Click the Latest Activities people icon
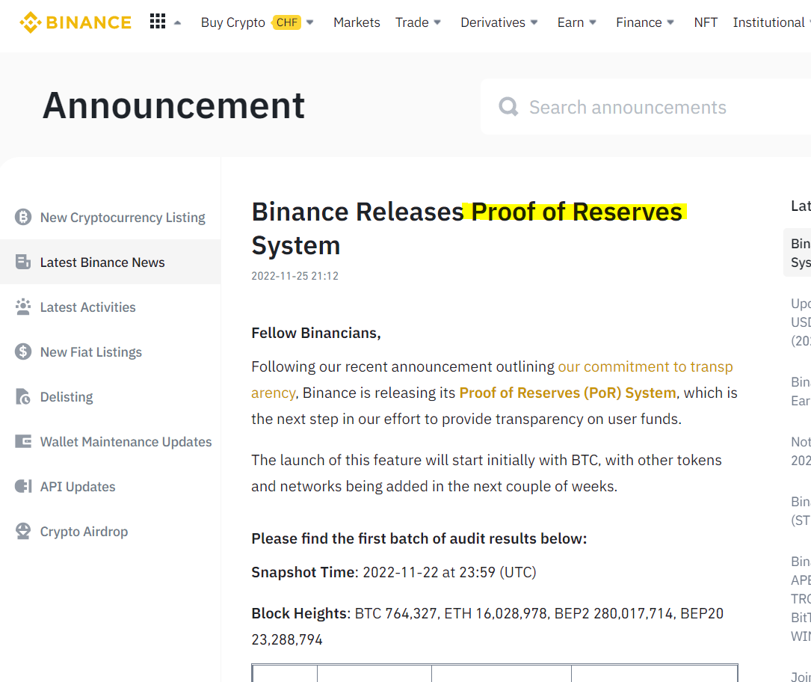This screenshot has height=682, width=811. click(x=22, y=307)
